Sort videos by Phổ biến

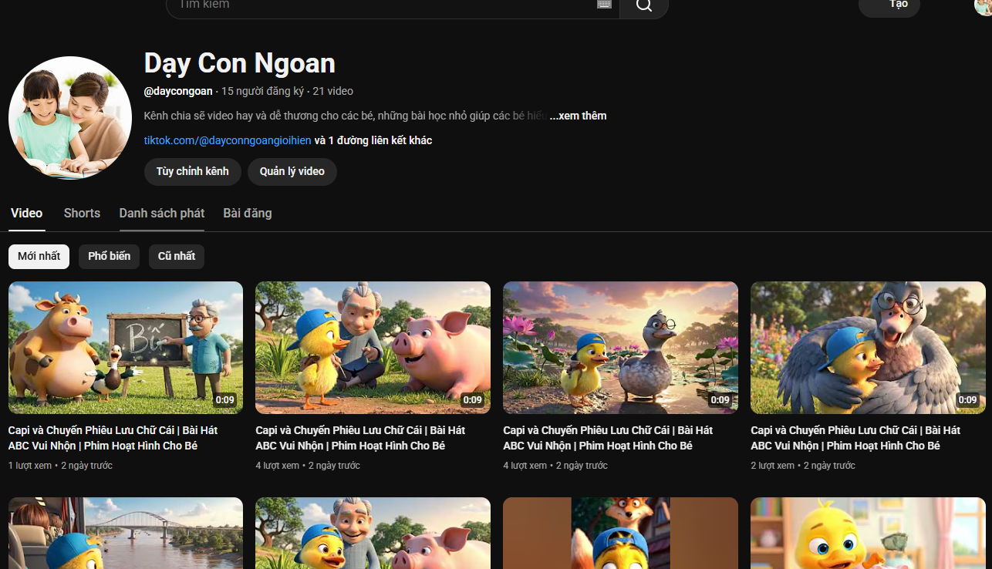click(109, 256)
